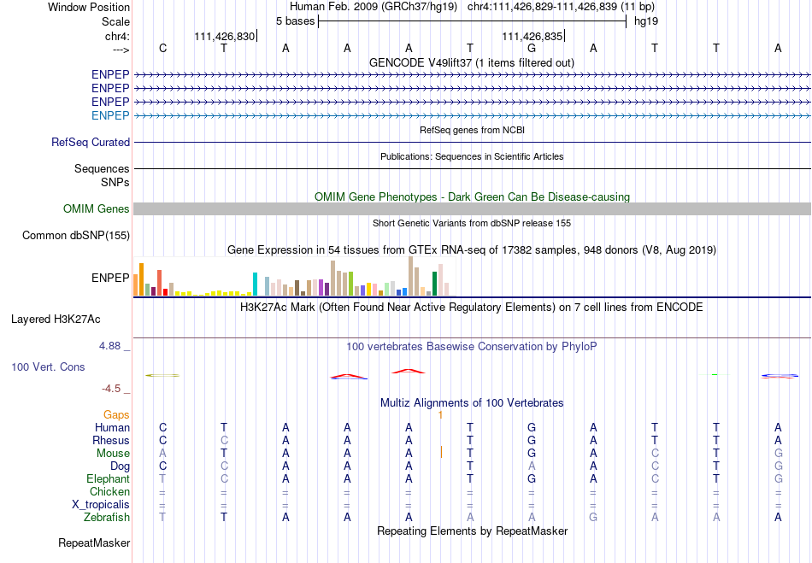This screenshot has height=563, width=812.
Task: Click the Mouse species label
Action: pyautogui.click(x=113, y=454)
